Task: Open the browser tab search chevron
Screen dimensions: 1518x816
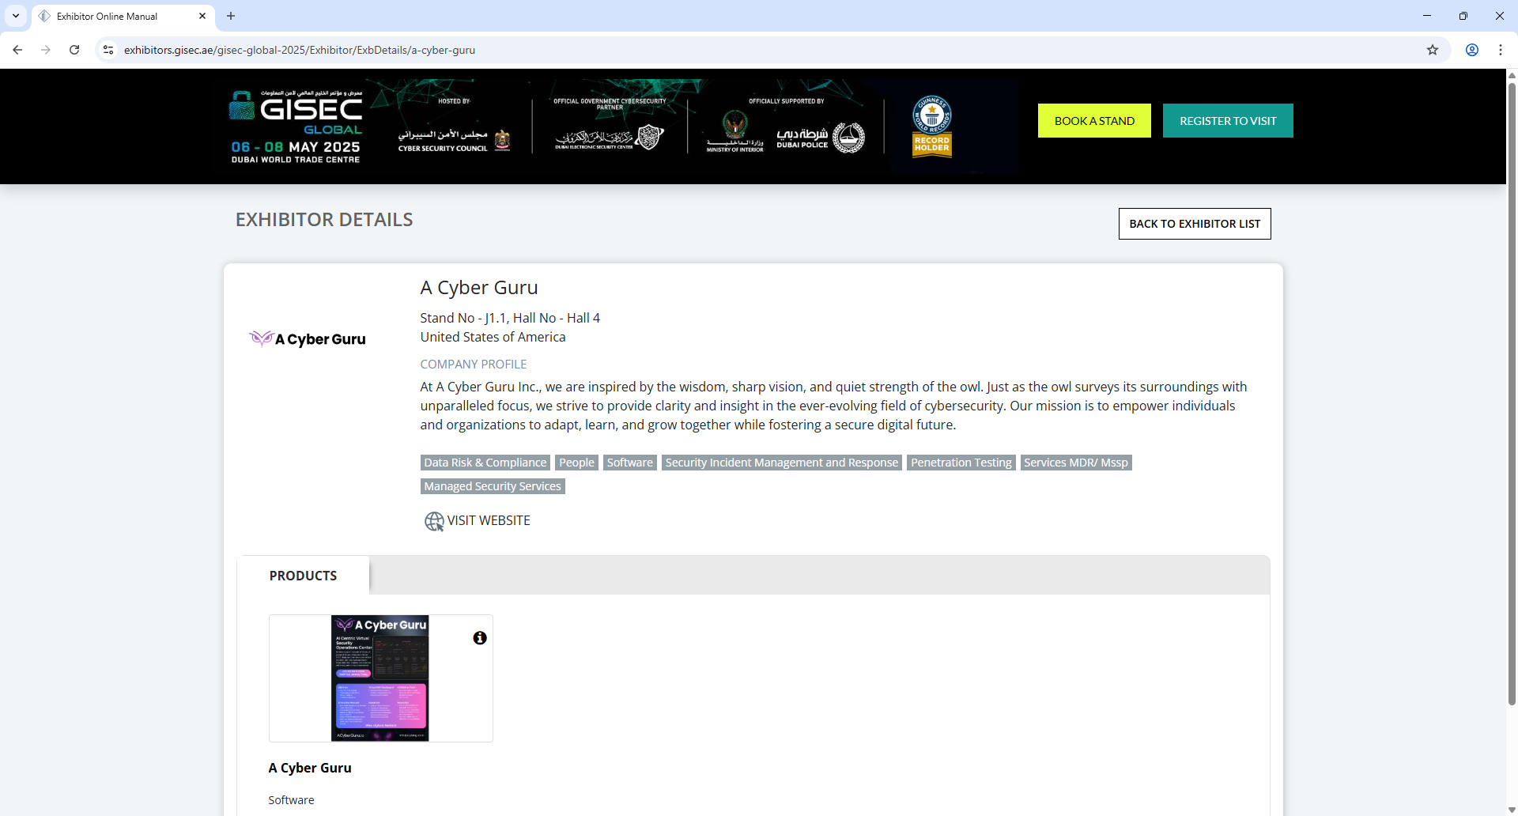Action: pos(16,16)
